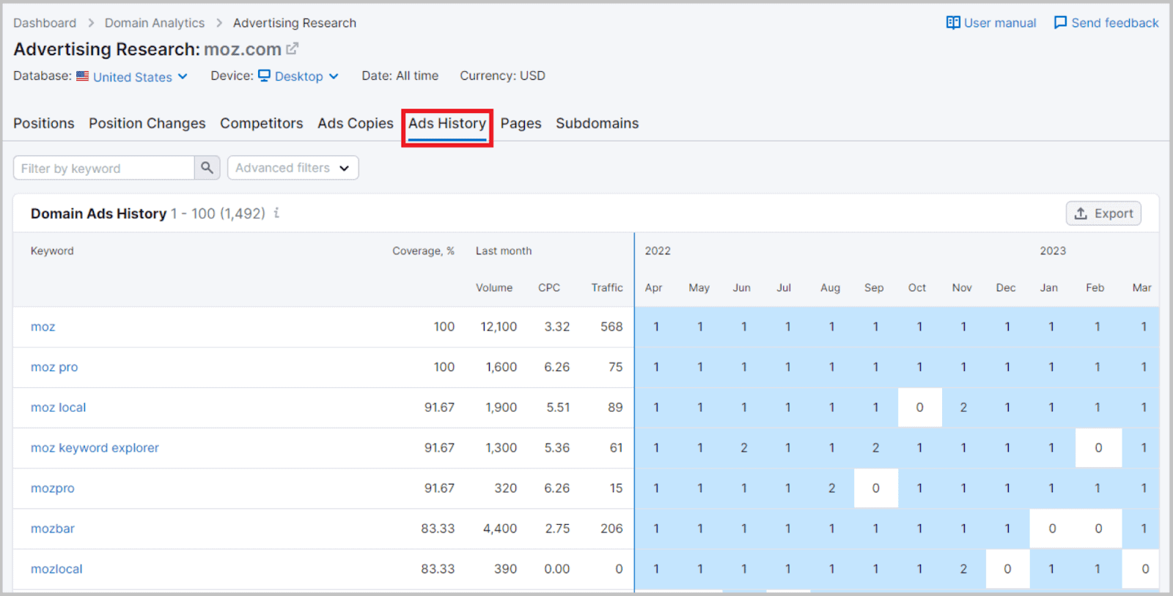
Task: Click the Advertising Research breadcrumb
Action: (x=295, y=23)
